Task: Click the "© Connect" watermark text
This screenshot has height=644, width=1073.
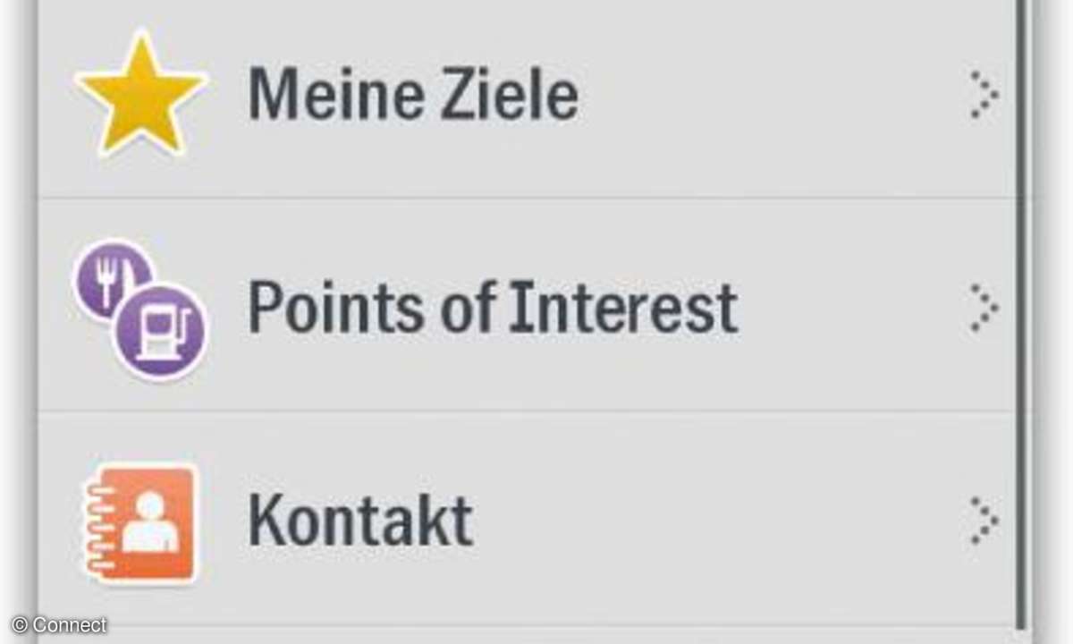Action: click(x=59, y=625)
